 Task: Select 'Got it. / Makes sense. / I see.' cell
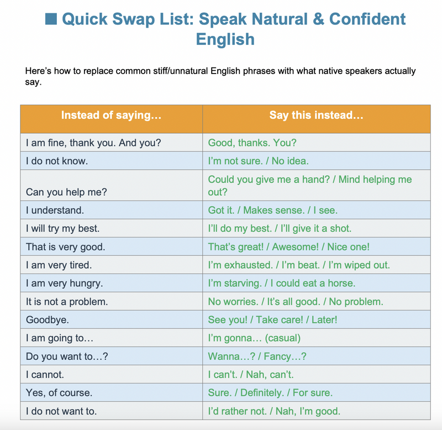316,210
